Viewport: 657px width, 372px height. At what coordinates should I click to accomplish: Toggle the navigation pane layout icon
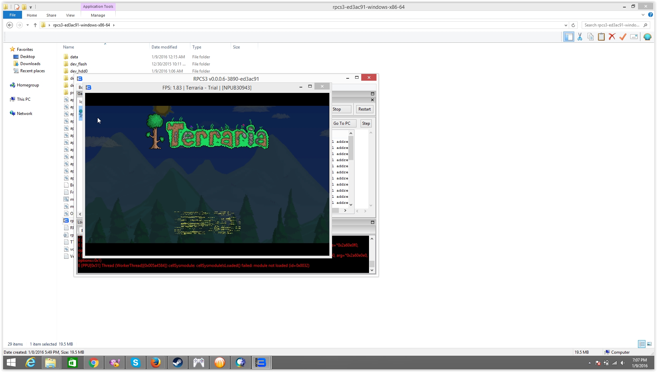(569, 37)
